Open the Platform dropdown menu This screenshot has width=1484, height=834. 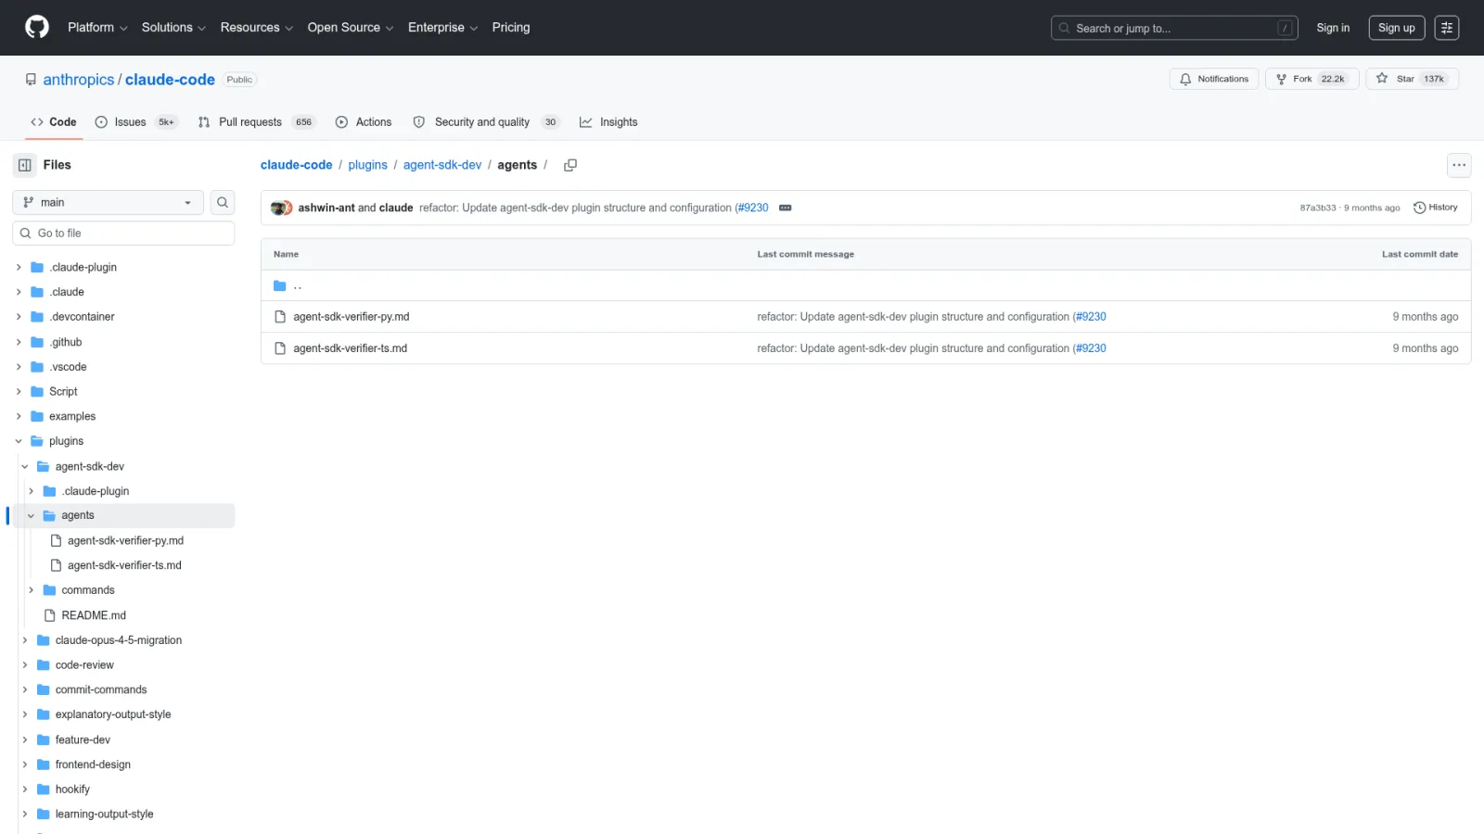[97, 28]
